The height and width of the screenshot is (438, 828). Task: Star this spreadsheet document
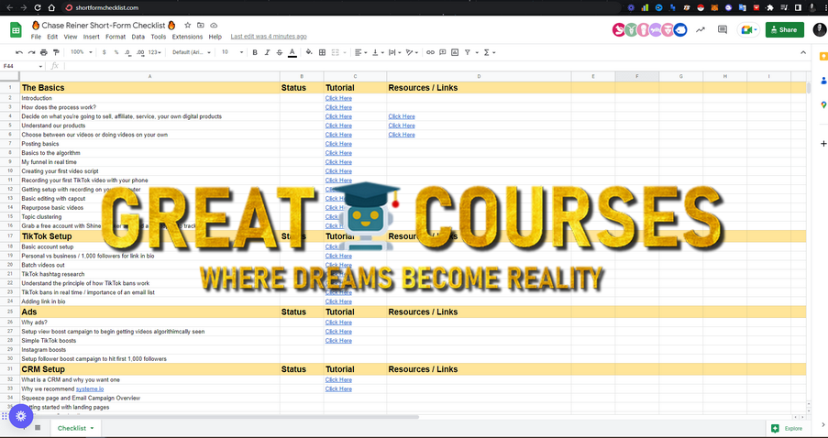(188, 25)
